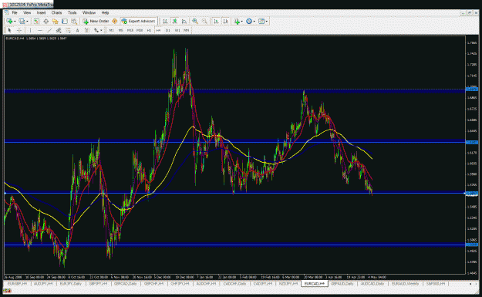Toggle Expert Advisors on or off
Viewport: 482px width, 297px height.
139,22
